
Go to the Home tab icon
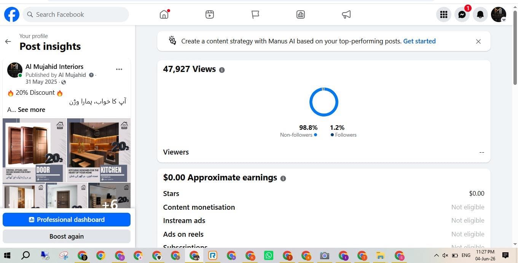(164, 14)
